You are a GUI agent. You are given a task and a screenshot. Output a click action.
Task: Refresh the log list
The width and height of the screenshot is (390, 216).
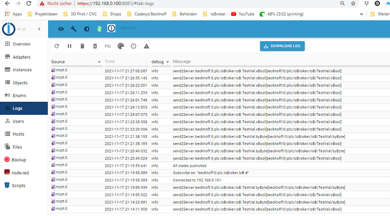click(57, 46)
